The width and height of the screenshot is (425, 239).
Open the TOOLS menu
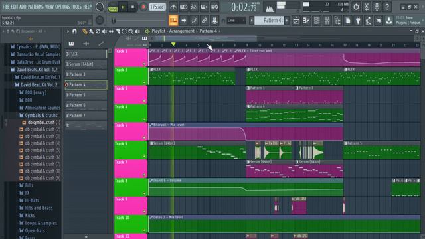[x=76, y=7]
